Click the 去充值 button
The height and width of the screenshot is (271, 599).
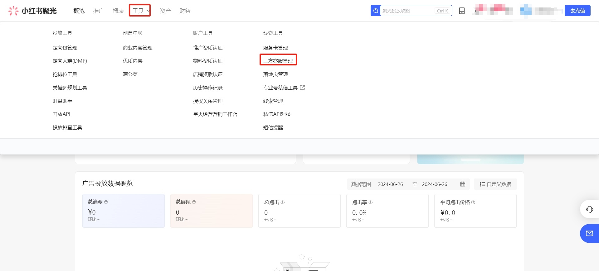pos(577,11)
